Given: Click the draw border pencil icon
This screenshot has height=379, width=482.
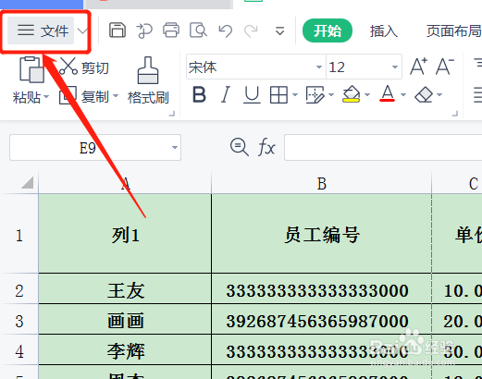Looking at the screenshot, I should 315,94.
